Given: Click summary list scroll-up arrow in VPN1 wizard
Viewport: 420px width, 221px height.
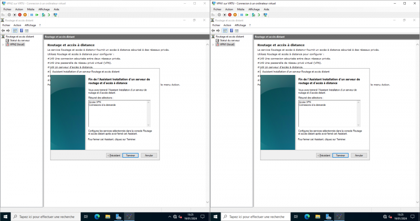Looking at the screenshot, I should (359, 102).
